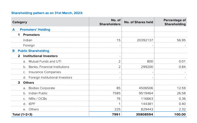Click the 'Others' row label lettered e

coord(34,109)
